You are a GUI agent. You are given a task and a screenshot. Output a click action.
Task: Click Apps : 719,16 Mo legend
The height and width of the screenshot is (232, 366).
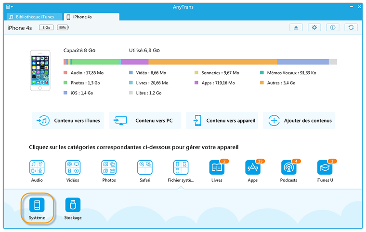coord(215,83)
